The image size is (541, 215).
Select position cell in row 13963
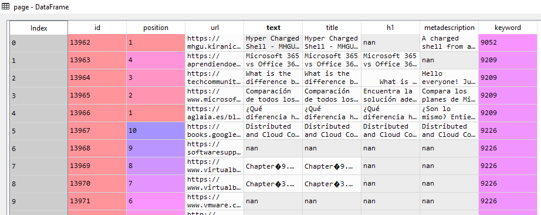pyautogui.click(x=156, y=61)
